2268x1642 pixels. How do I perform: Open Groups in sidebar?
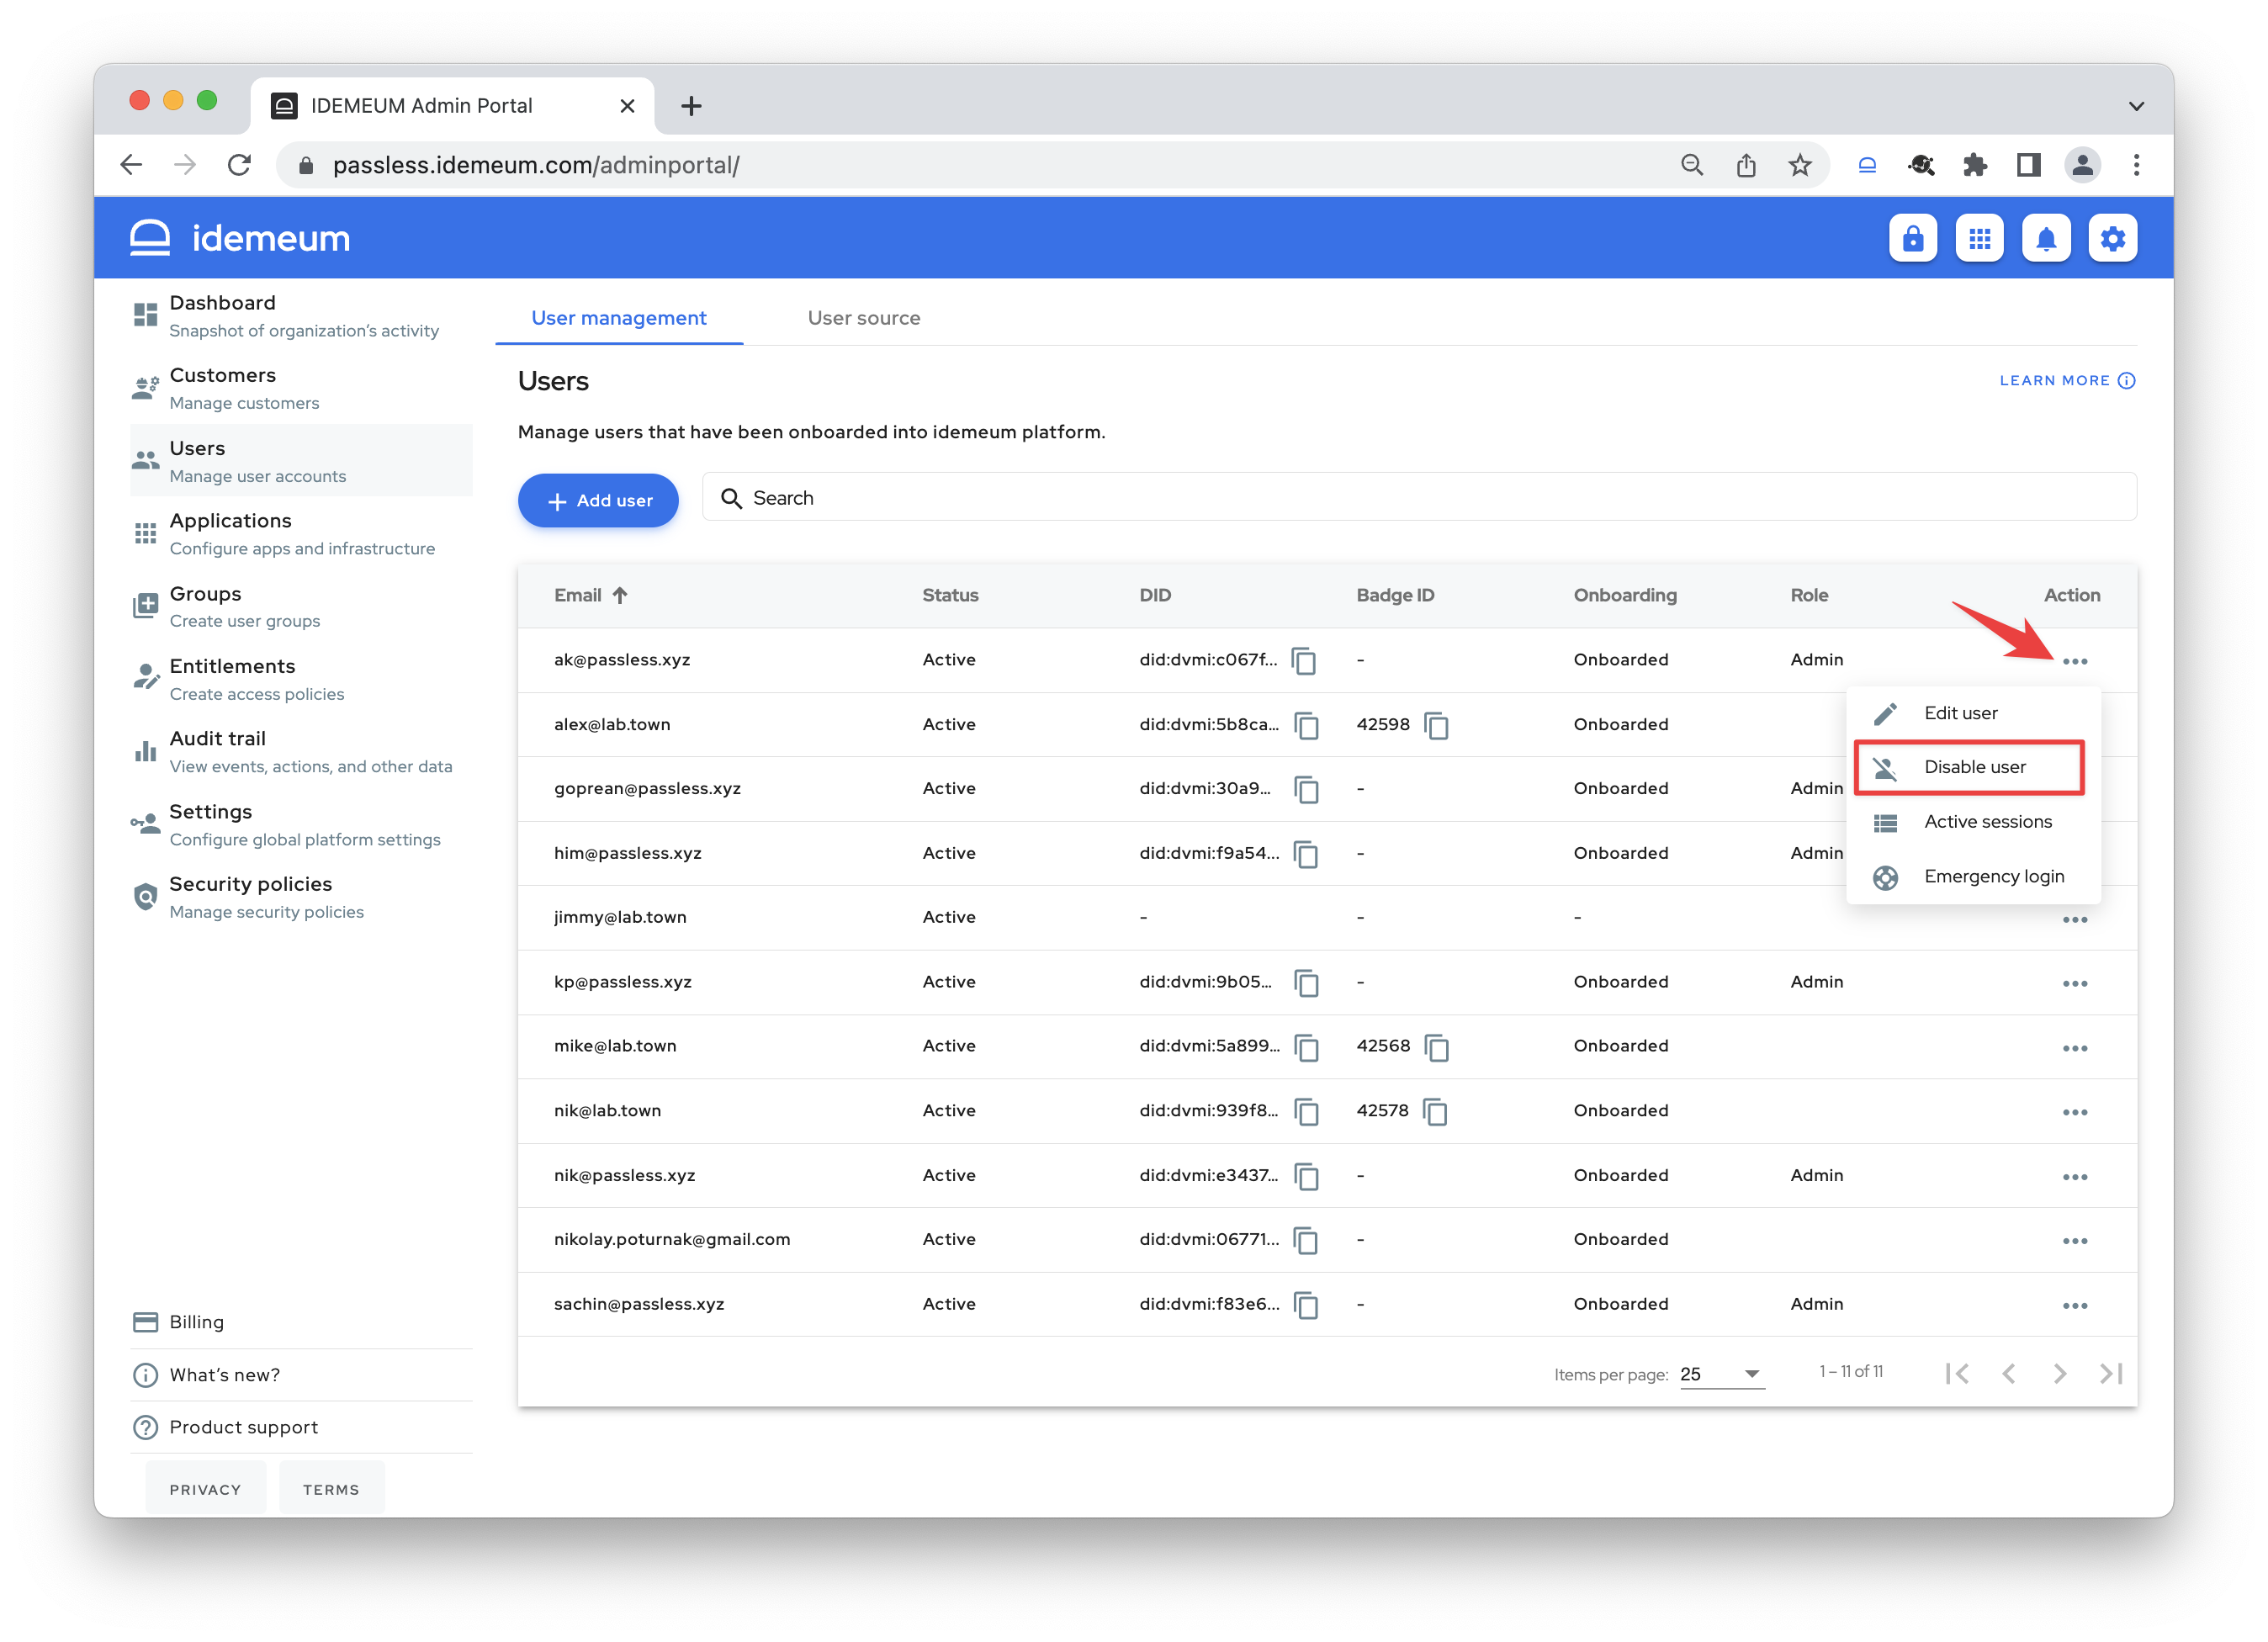[300, 606]
